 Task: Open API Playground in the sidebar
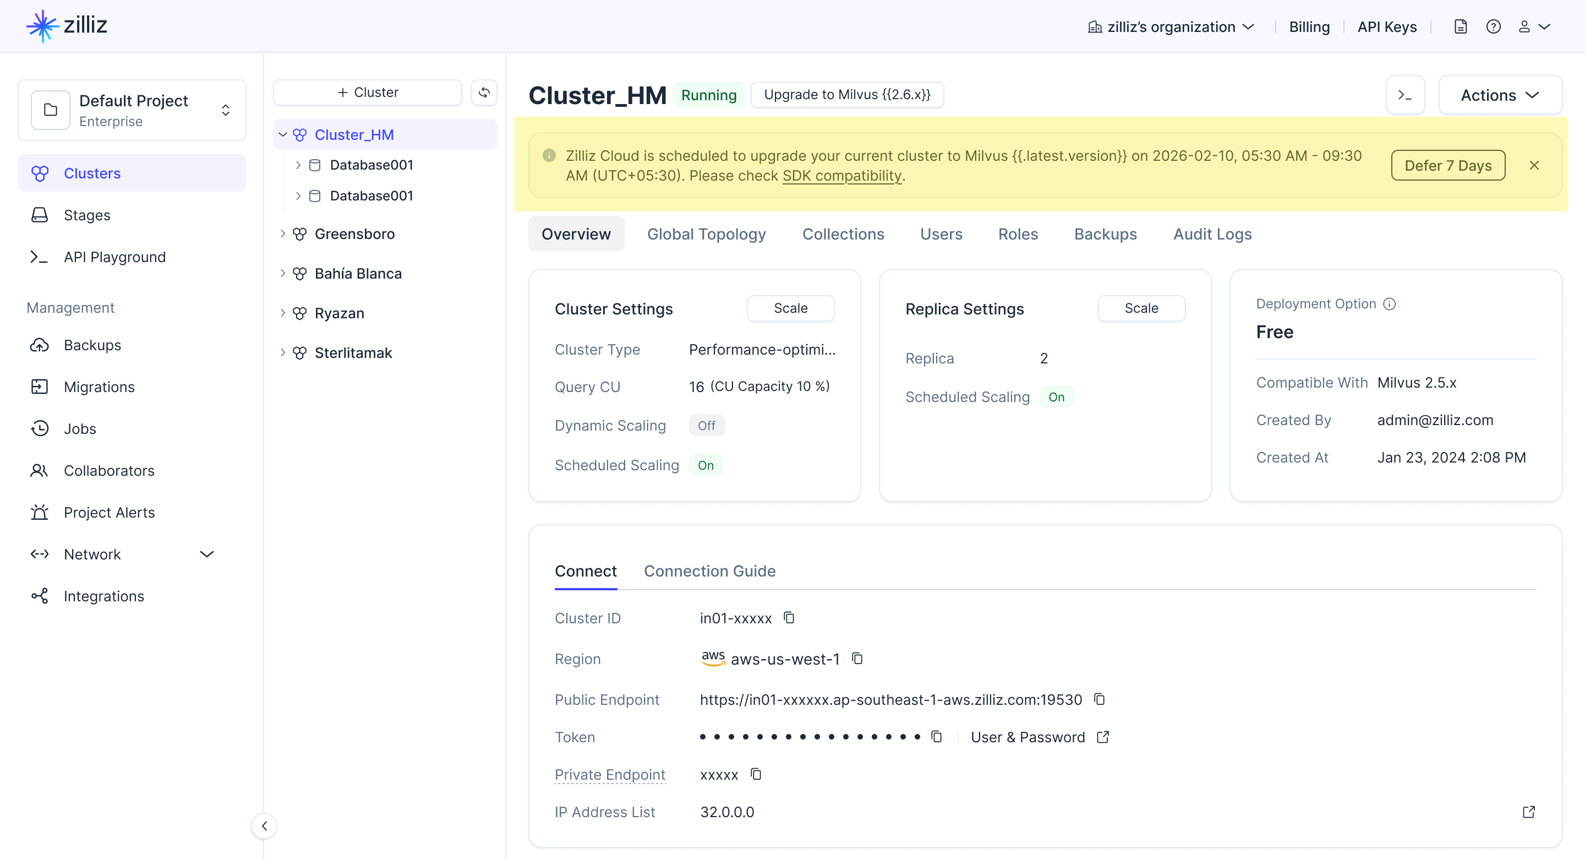click(x=132, y=257)
